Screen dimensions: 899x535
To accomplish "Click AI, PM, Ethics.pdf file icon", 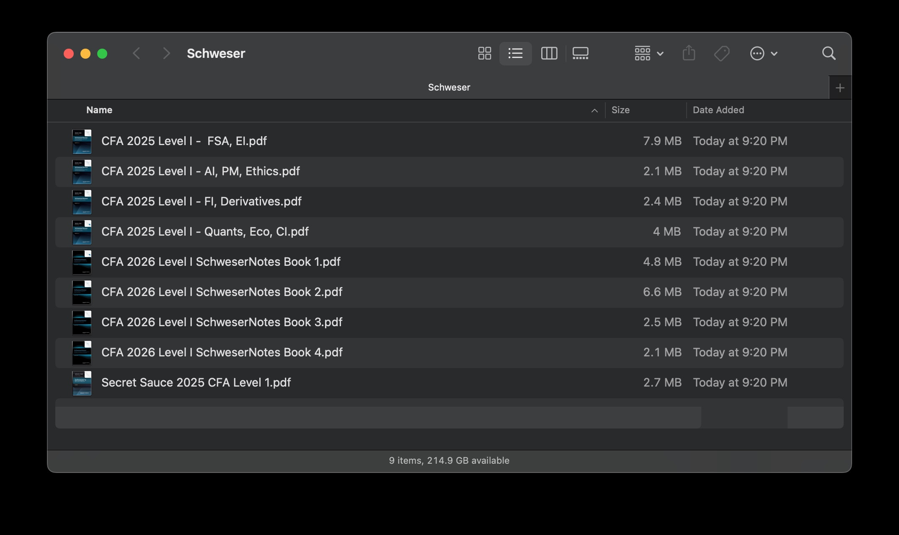I will [x=82, y=171].
